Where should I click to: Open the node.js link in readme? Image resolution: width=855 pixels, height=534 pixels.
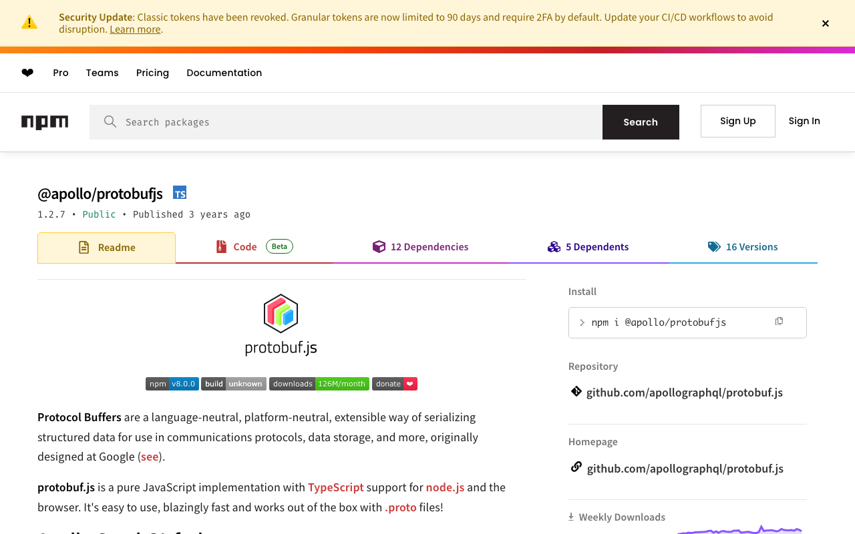[x=445, y=487]
